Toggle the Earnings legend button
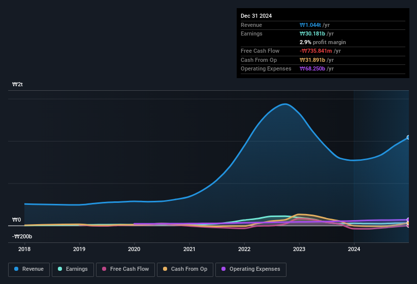Image resolution: width=417 pixels, height=284 pixels. click(73, 270)
